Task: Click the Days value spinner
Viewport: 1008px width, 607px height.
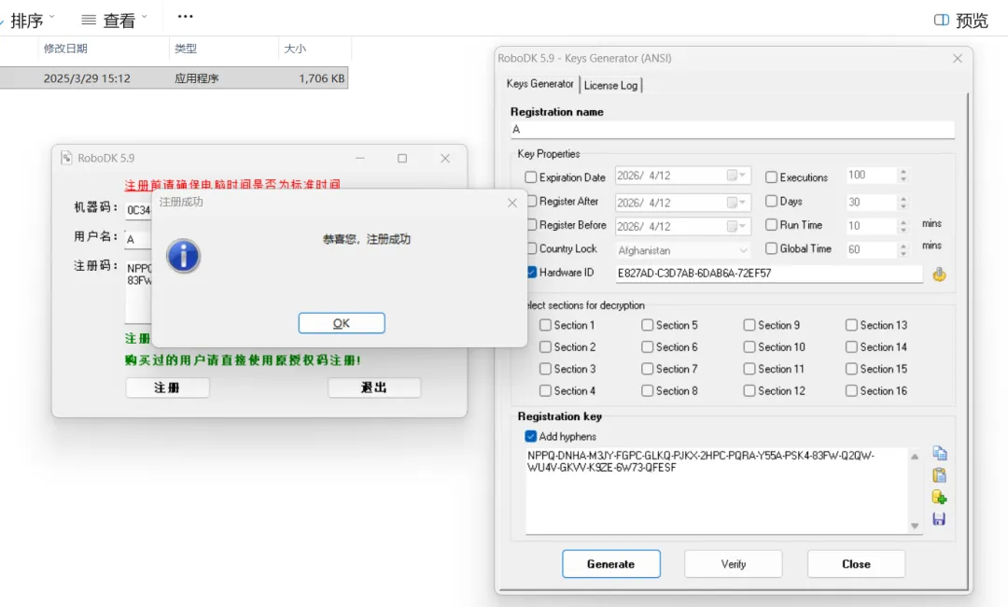Action: pyautogui.click(x=903, y=202)
